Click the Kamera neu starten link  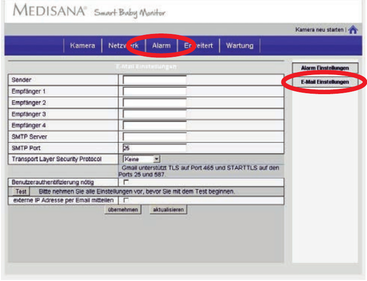click(319, 30)
